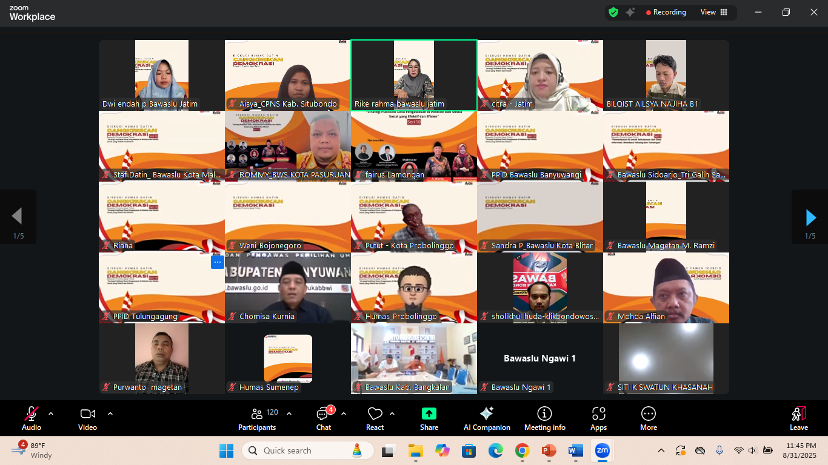Expand audio settings arrow next to Audio
Viewport: 828px width, 465px height.
[51, 414]
